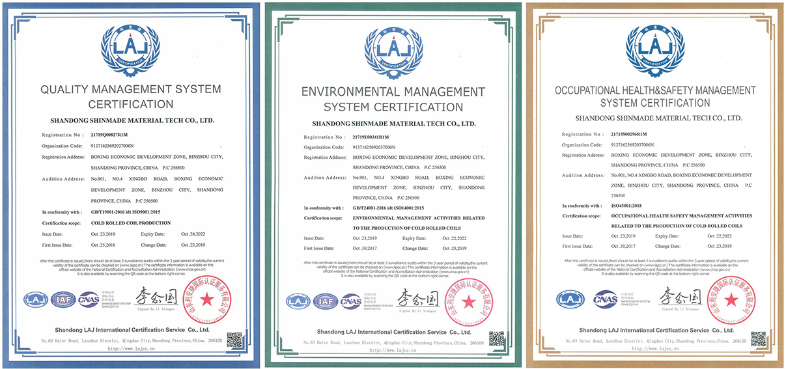Click the small LAJ badge beside IAF on Environmental certificate
Viewport: 786px width, 369px height.
click(298, 301)
